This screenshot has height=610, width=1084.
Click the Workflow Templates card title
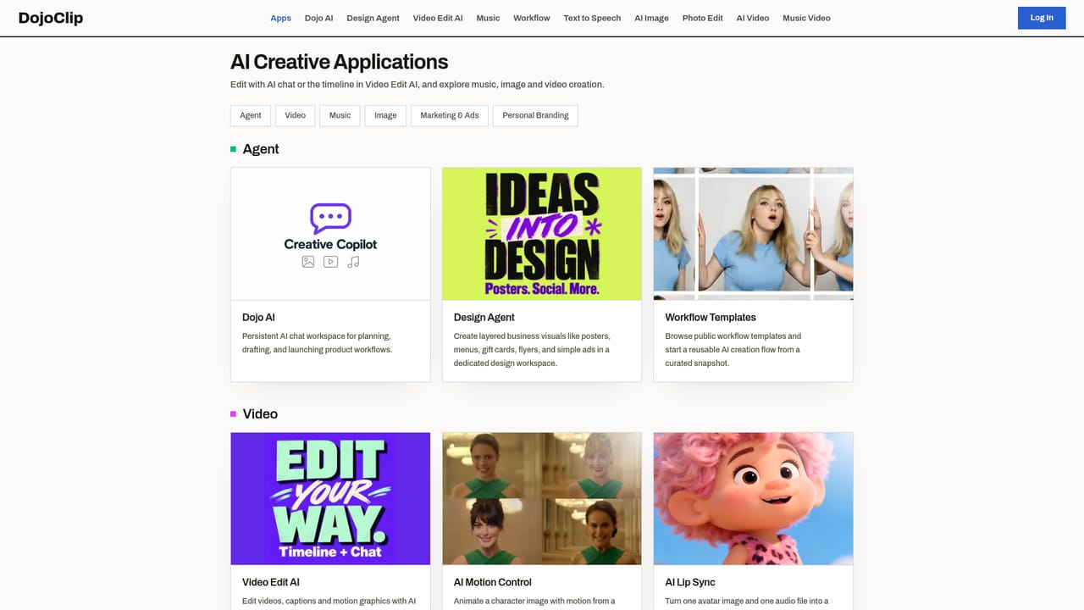[711, 317]
